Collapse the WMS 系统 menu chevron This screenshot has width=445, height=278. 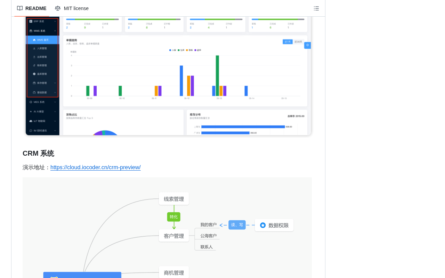coord(55,31)
